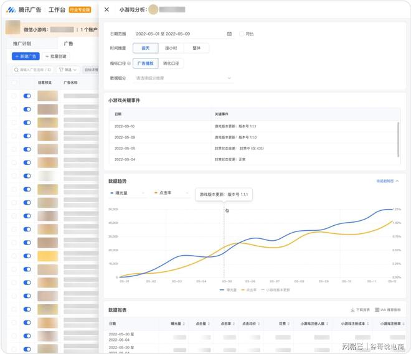This screenshot has height=354, width=411.
Task: Click the search icon in ad name field
Action: (x=16, y=70)
